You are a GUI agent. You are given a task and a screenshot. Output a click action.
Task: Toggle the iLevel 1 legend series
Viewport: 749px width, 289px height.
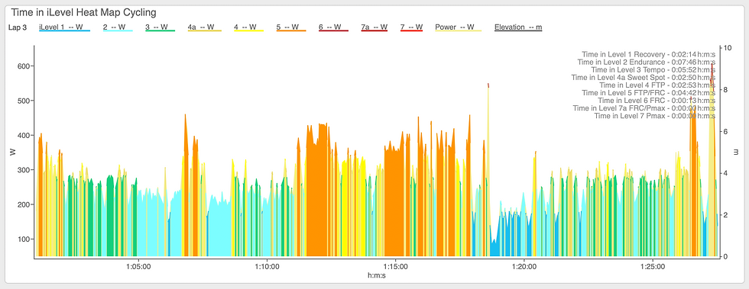[64, 27]
